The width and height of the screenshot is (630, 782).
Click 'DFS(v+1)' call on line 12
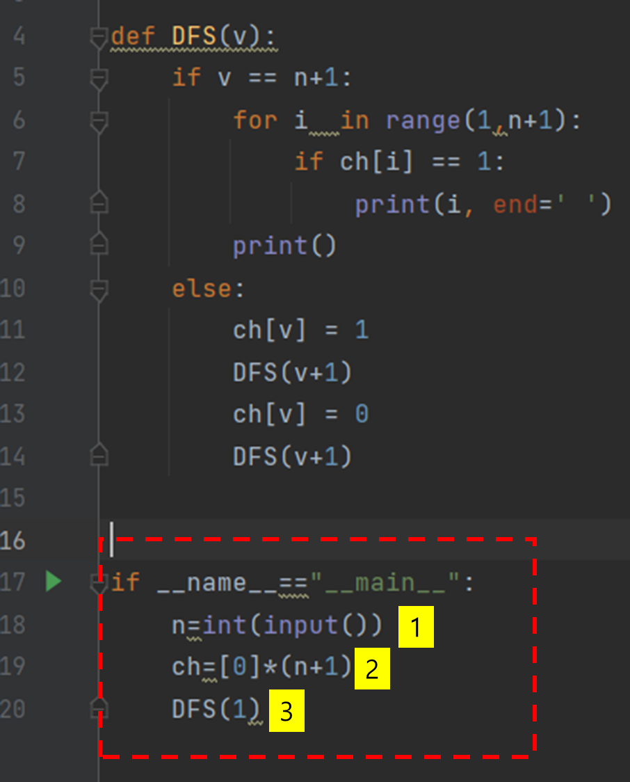293,372
